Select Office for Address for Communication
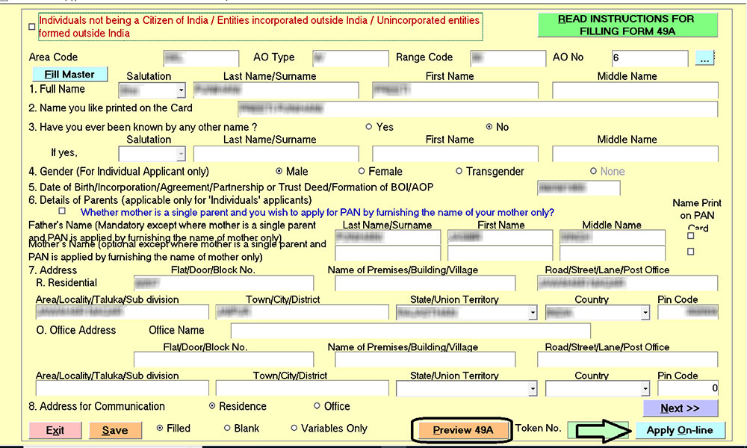This screenshot has height=448, width=747. [x=317, y=406]
